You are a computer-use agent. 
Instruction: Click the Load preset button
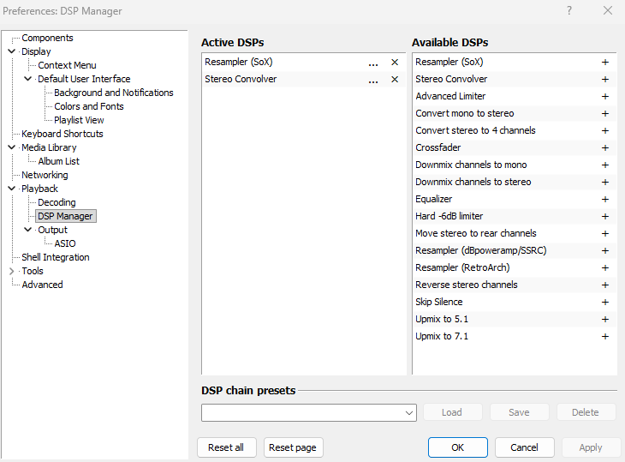coord(452,412)
